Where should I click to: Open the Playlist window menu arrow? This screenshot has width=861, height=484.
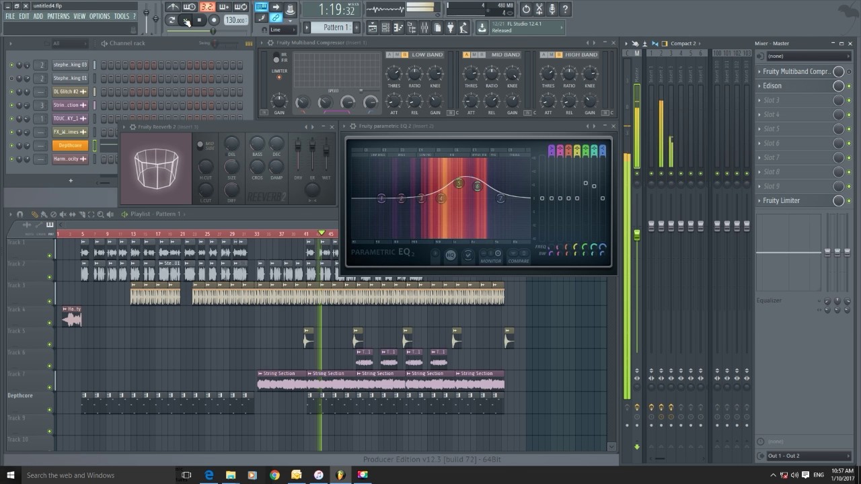[x=10, y=214]
